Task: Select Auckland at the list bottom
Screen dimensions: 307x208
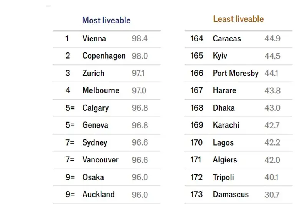Action: pos(98,195)
